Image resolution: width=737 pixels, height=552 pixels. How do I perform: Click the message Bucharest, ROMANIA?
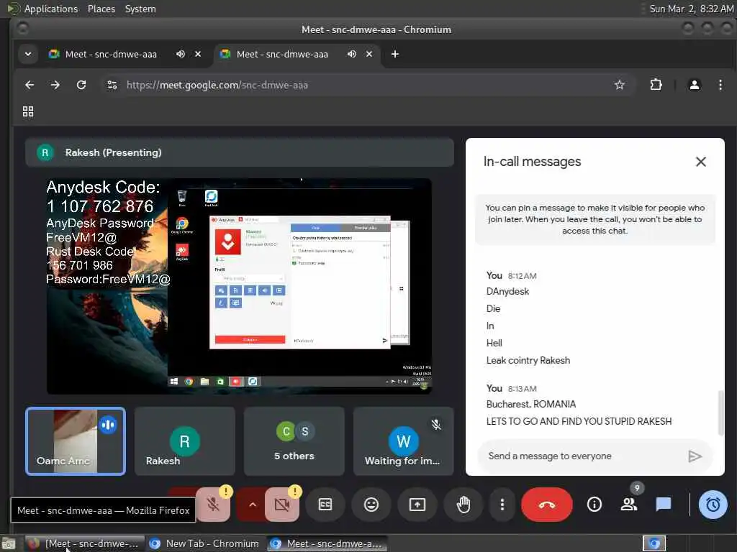530,404
